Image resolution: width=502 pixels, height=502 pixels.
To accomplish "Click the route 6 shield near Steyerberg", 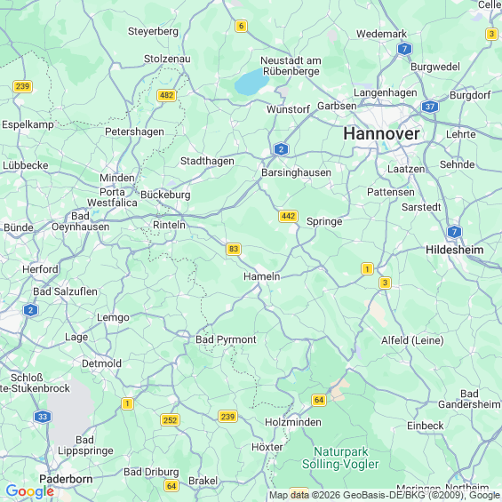I will (x=241, y=26).
